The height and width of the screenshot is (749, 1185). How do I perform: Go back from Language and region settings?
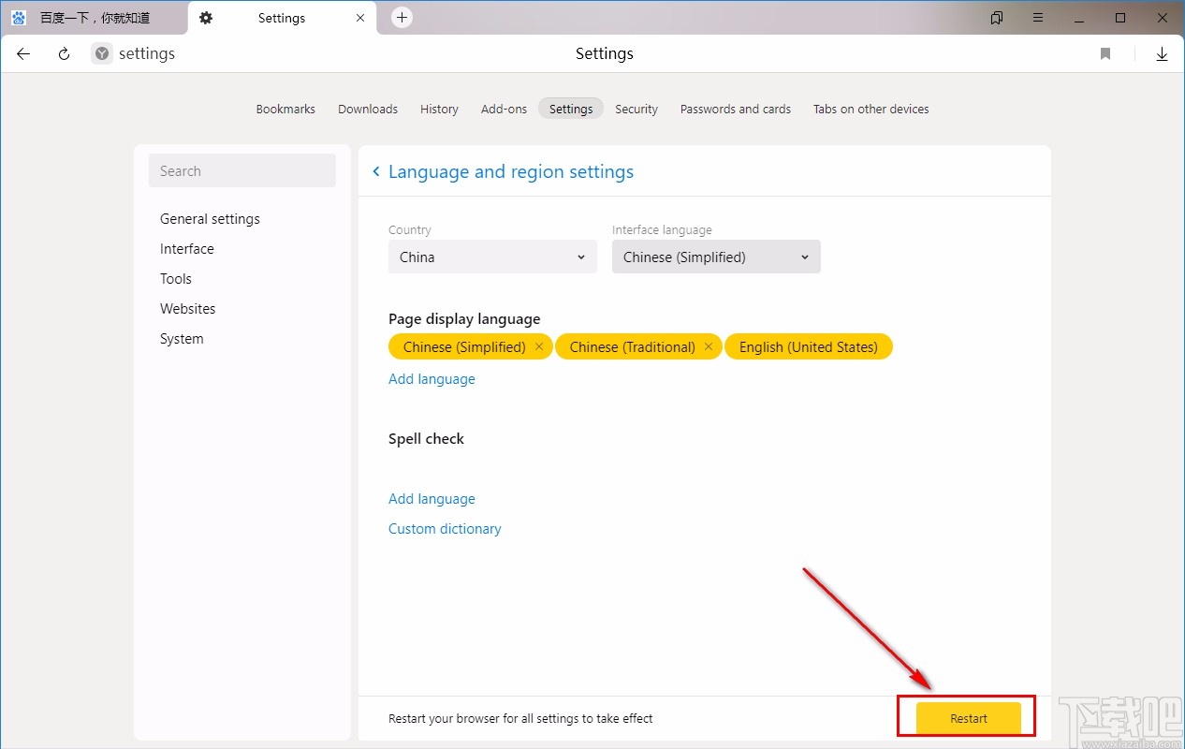(376, 171)
